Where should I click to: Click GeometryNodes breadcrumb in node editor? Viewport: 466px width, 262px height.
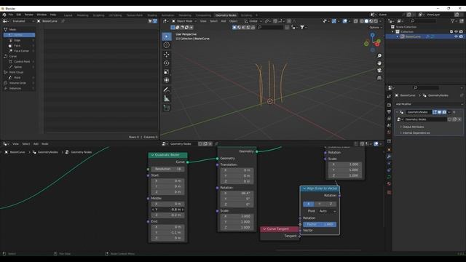pos(47,152)
